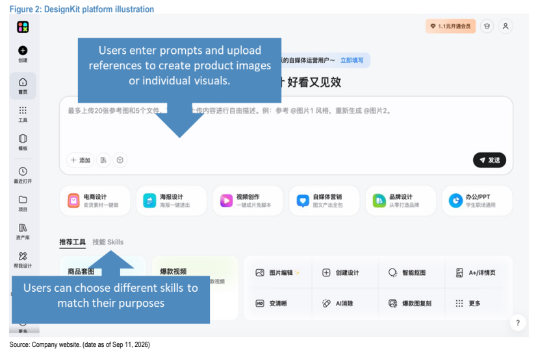Viewport: 538px width, 358px height.
Task: Open the user profile icon
Action: click(x=506, y=26)
